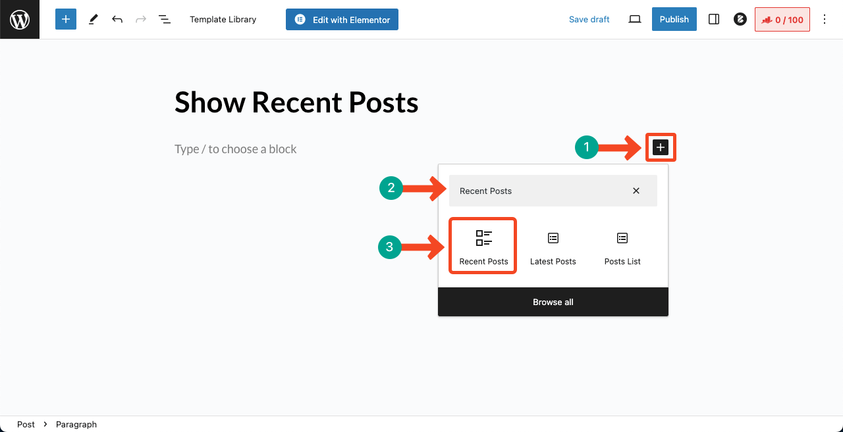Click the Publish button
The height and width of the screenshot is (432, 843).
674,19
